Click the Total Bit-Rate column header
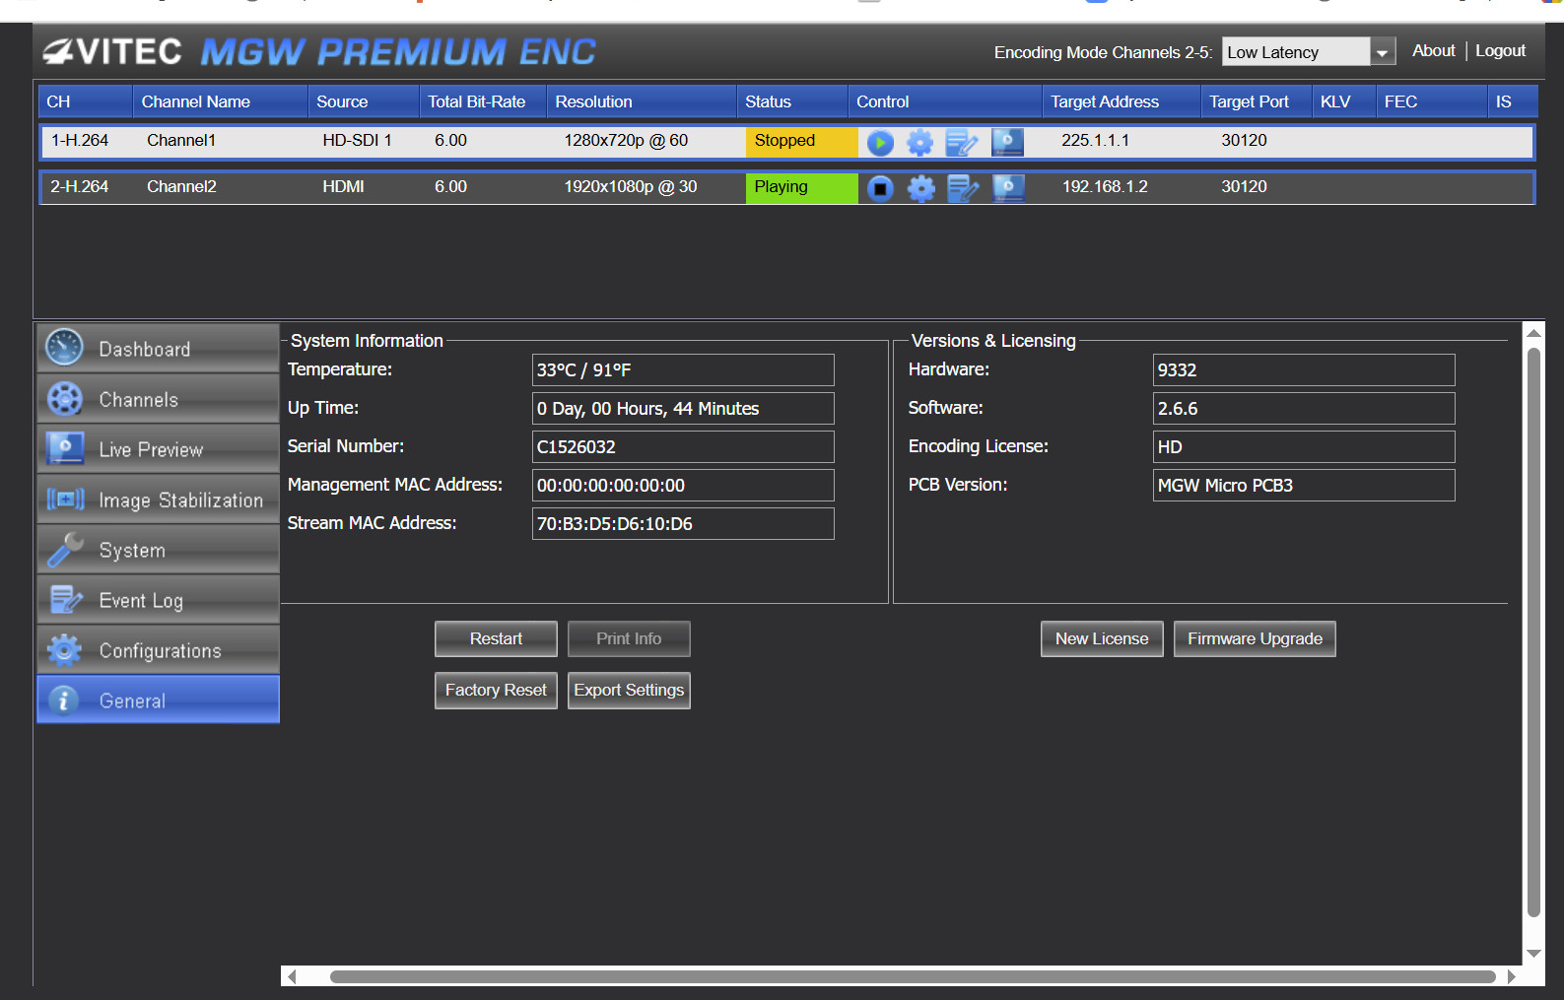Image resolution: width=1564 pixels, height=1000 pixels. point(483,101)
